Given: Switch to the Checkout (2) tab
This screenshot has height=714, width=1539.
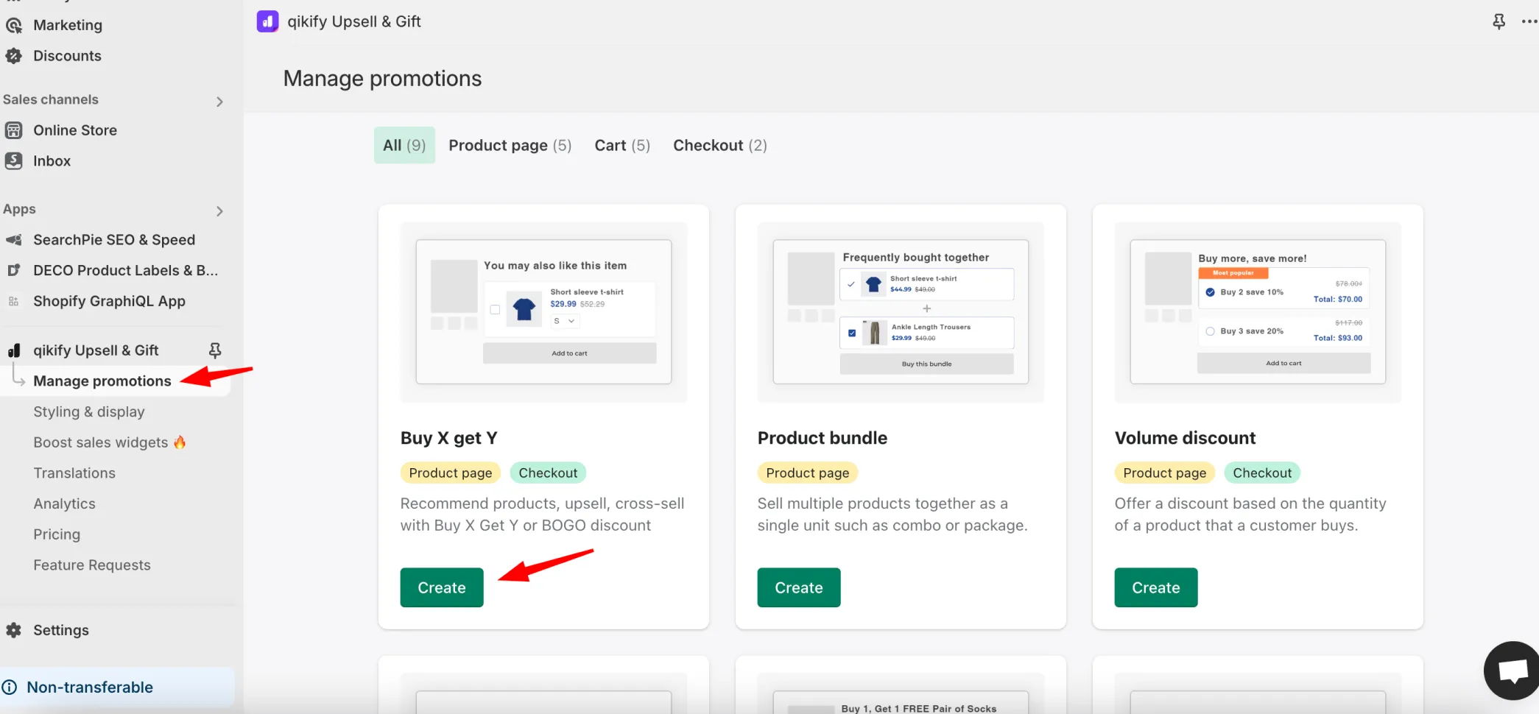Looking at the screenshot, I should pyautogui.click(x=720, y=145).
